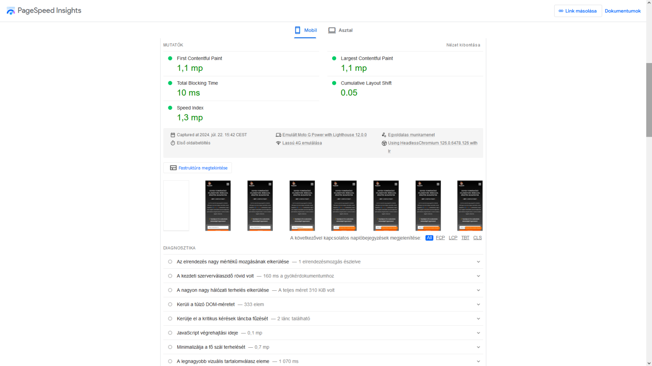Click green status dot for Speed Index
This screenshot has width=652, height=366.
pyautogui.click(x=170, y=108)
